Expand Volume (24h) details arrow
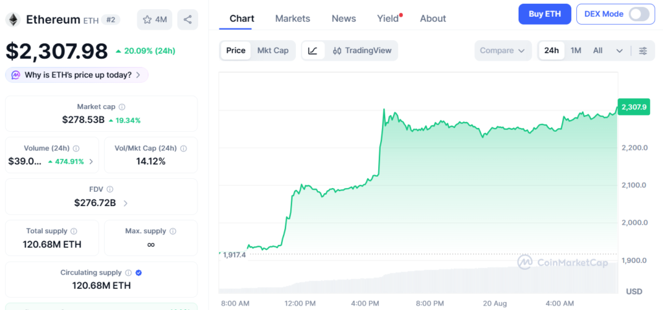The image size is (663, 310). click(91, 161)
